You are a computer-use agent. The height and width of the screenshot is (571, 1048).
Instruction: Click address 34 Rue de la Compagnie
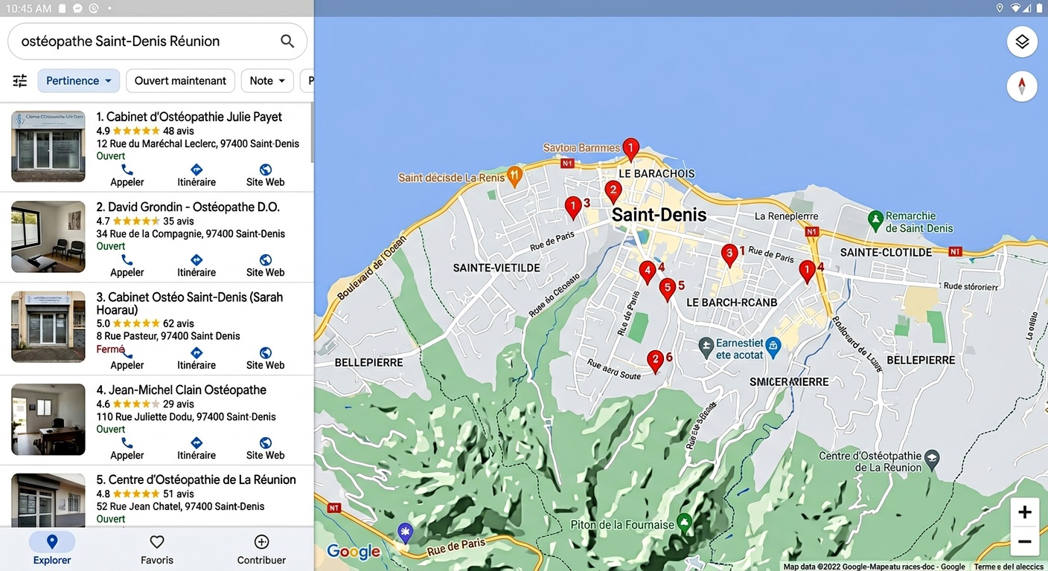coord(191,233)
